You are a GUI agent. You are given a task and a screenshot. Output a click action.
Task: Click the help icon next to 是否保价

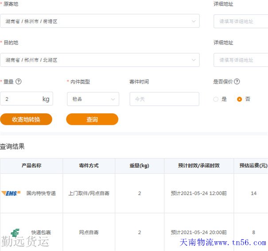(237, 81)
